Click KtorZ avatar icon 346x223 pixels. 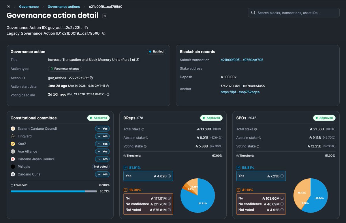pyautogui.click(x=13, y=144)
